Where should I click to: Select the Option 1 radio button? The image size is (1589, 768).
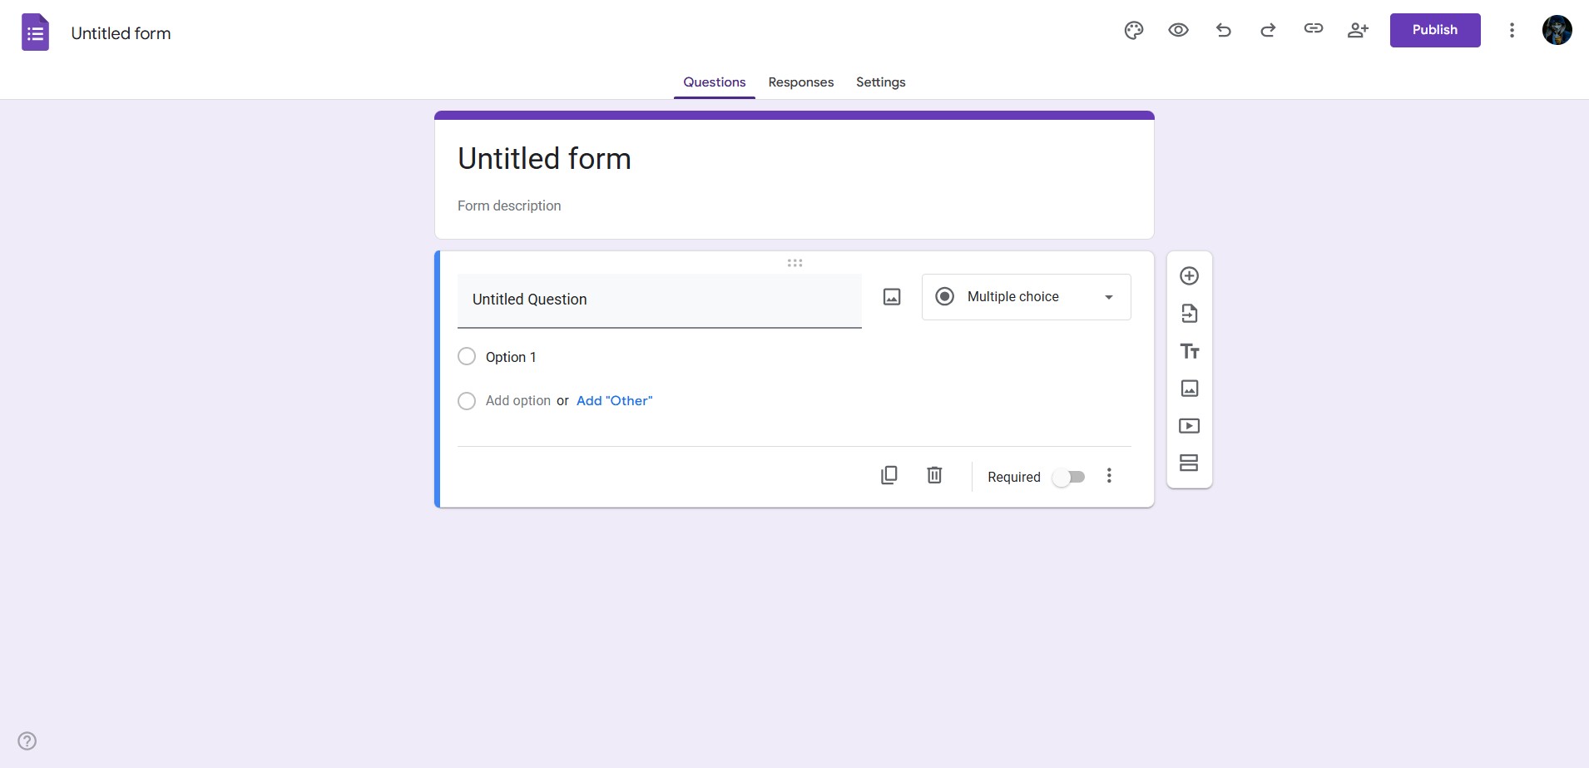(x=467, y=357)
